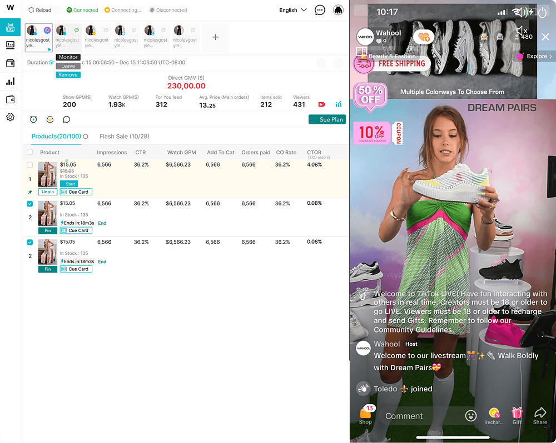The height and width of the screenshot is (443, 556).
Task: Click the Reload button
Action: click(40, 10)
